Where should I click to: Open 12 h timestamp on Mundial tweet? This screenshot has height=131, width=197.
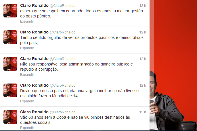[x=143, y=86]
